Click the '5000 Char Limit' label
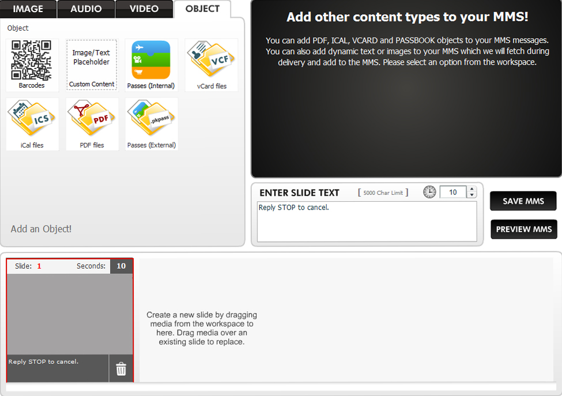This screenshot has height=396, width=562. pyautogui.click(x=383, y=193)
